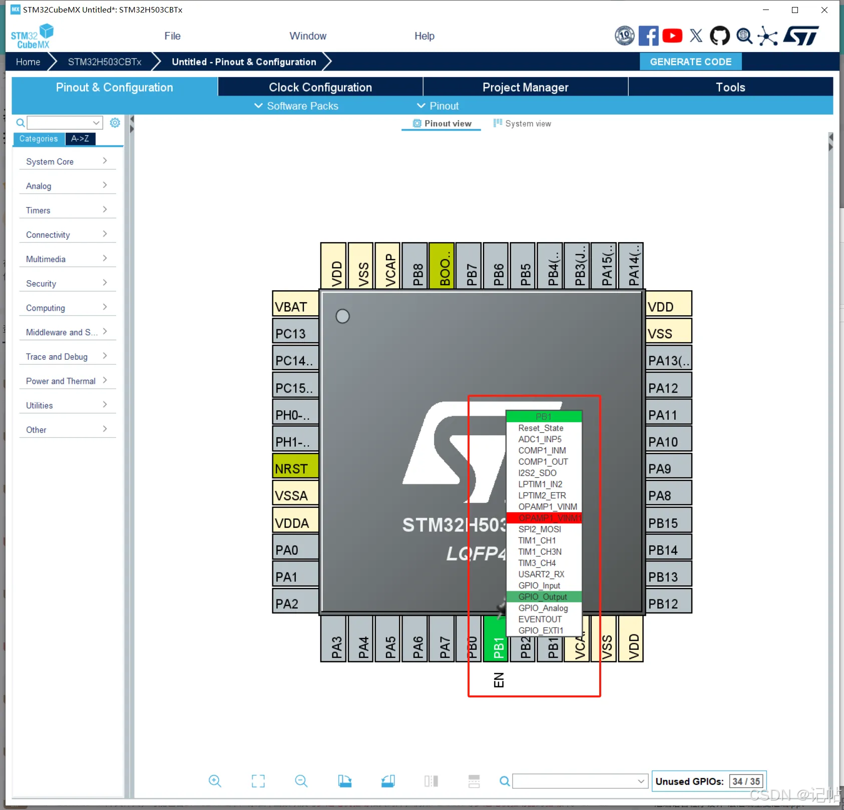
Task: Click the ST logo icon
Action: point(801,36)
